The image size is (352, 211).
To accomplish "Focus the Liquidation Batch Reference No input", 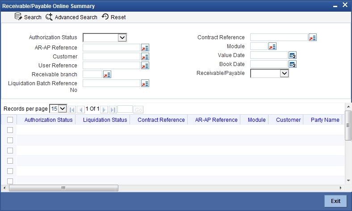I will [x=111, y=83].
